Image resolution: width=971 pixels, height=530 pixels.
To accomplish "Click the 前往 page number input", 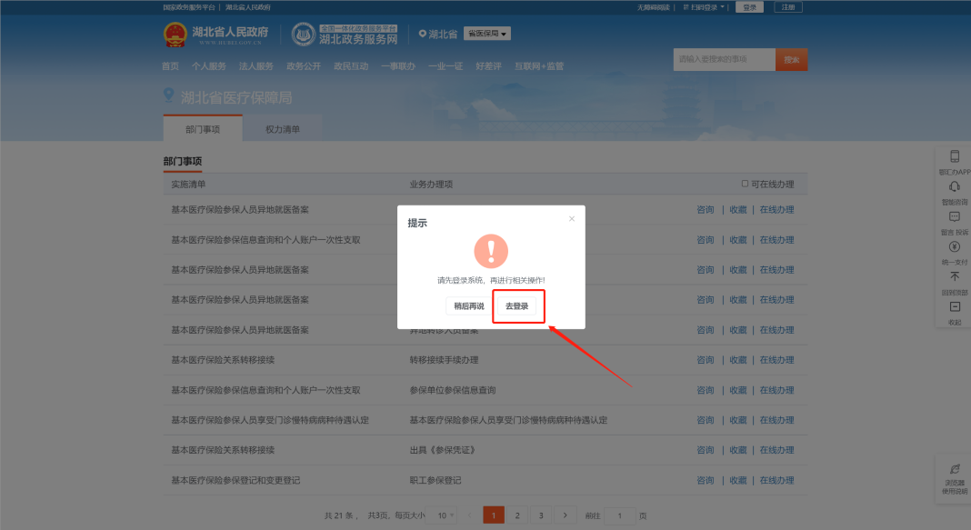I will click(619, 515).
